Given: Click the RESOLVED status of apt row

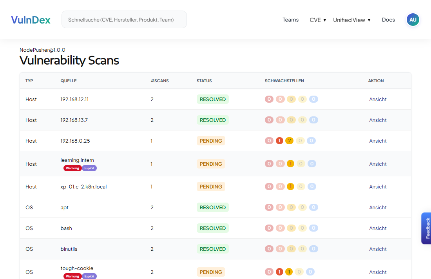Looking at the screenshot, I should point(212,207).
